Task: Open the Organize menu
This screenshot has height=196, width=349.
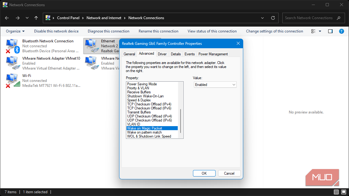Action: pos(15,31)
